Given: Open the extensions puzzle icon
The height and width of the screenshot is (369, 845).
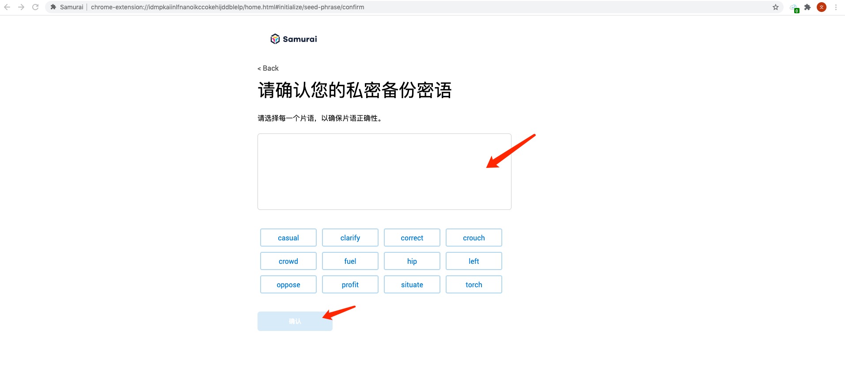Looking at the screenshot, I should (x=807, y=7).
